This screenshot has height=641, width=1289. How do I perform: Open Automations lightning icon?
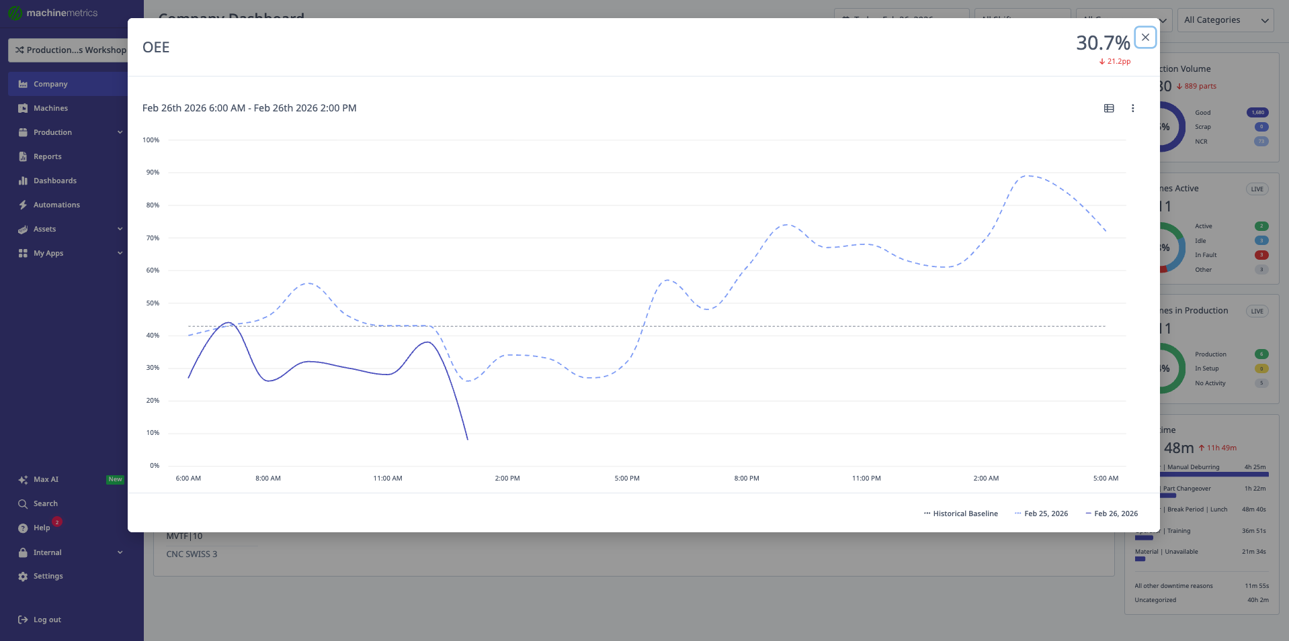click(23, 205)
